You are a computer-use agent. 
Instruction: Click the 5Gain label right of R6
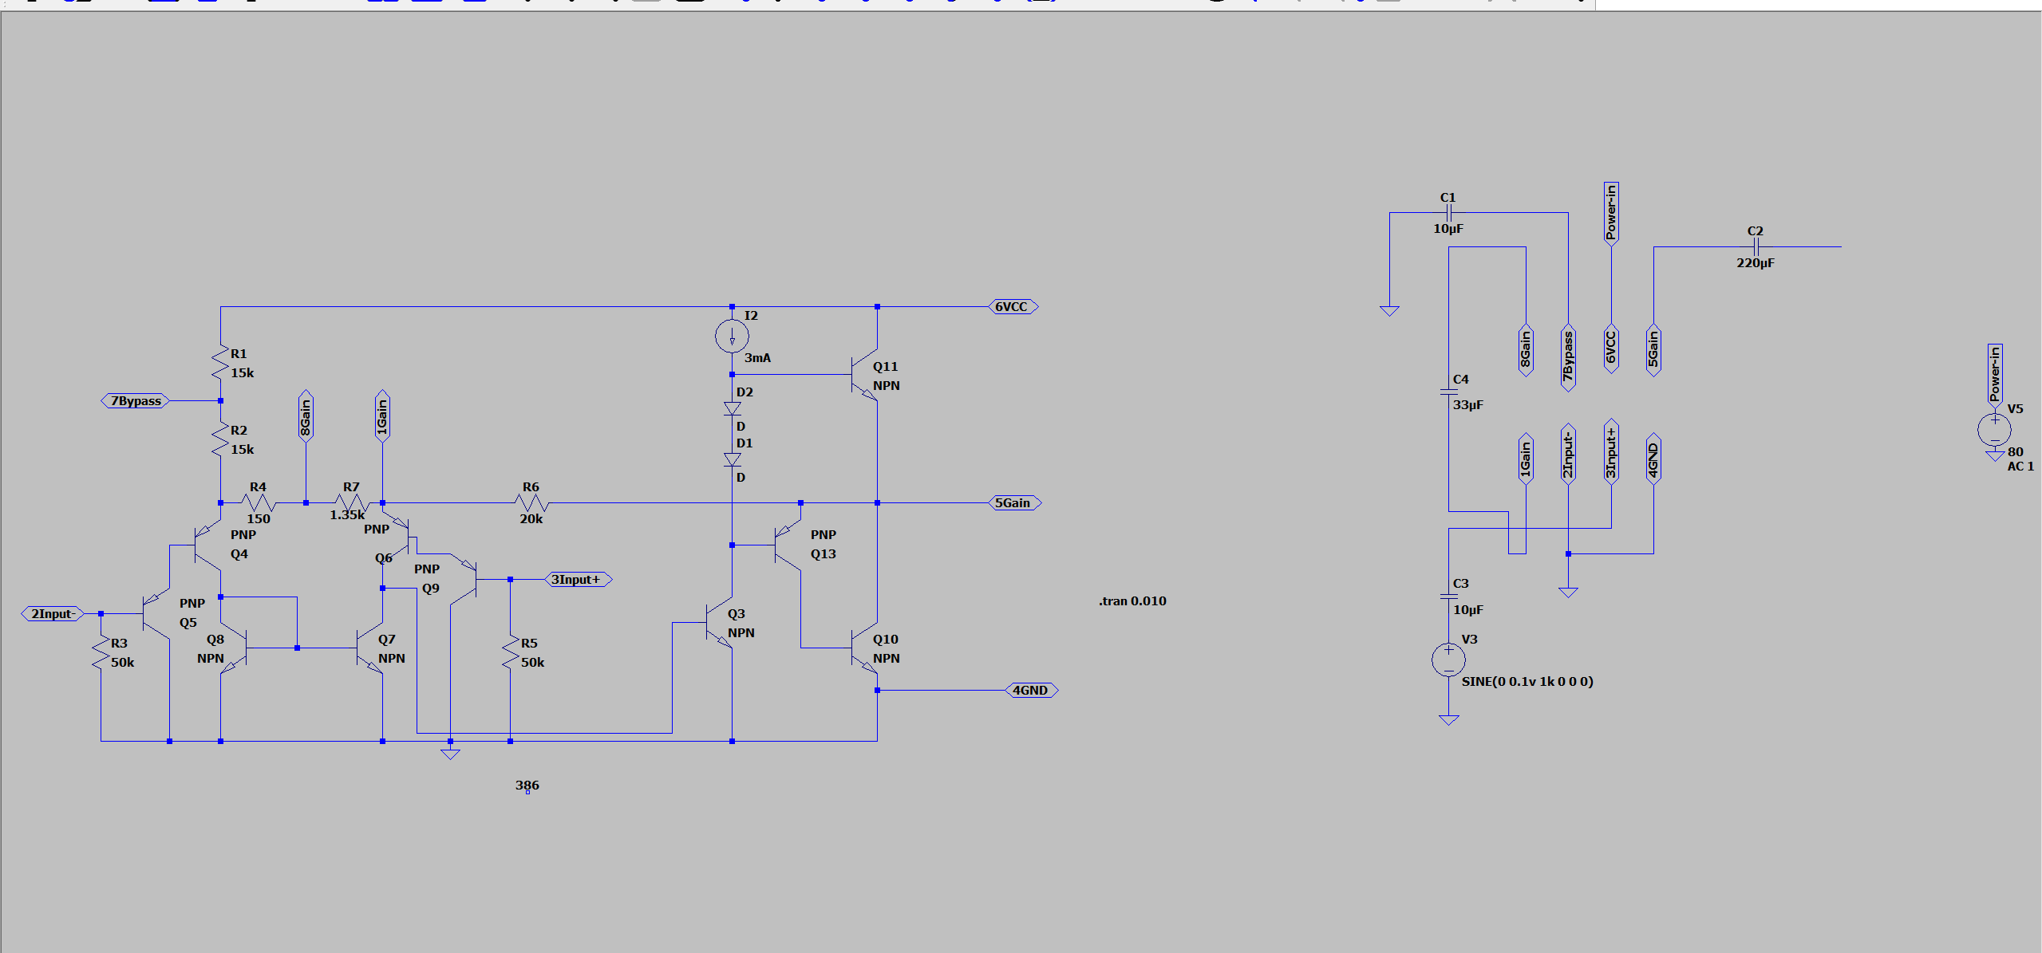[1014, 503]
